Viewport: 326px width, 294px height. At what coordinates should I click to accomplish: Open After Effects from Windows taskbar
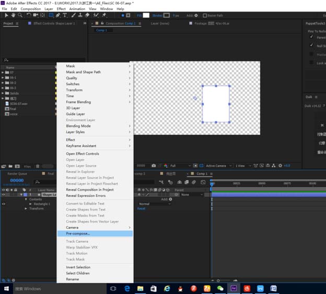[x=234, y=288]
